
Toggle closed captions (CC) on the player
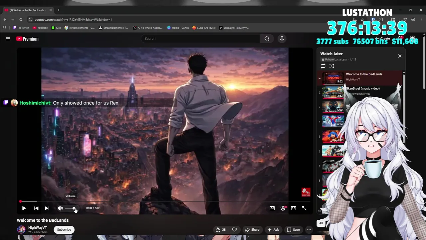[272, 208]
